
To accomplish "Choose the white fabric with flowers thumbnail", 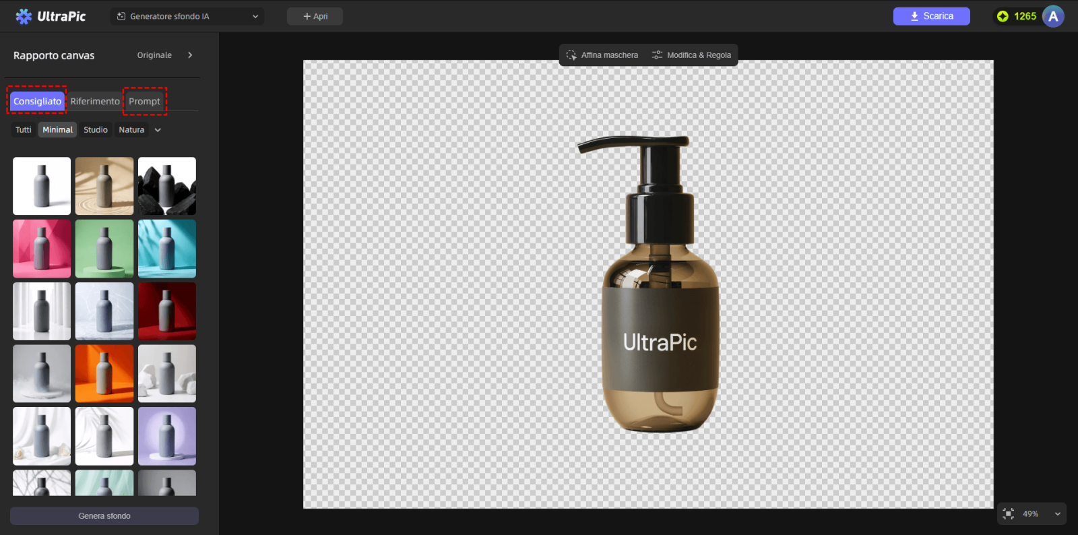I will point(42,436).
